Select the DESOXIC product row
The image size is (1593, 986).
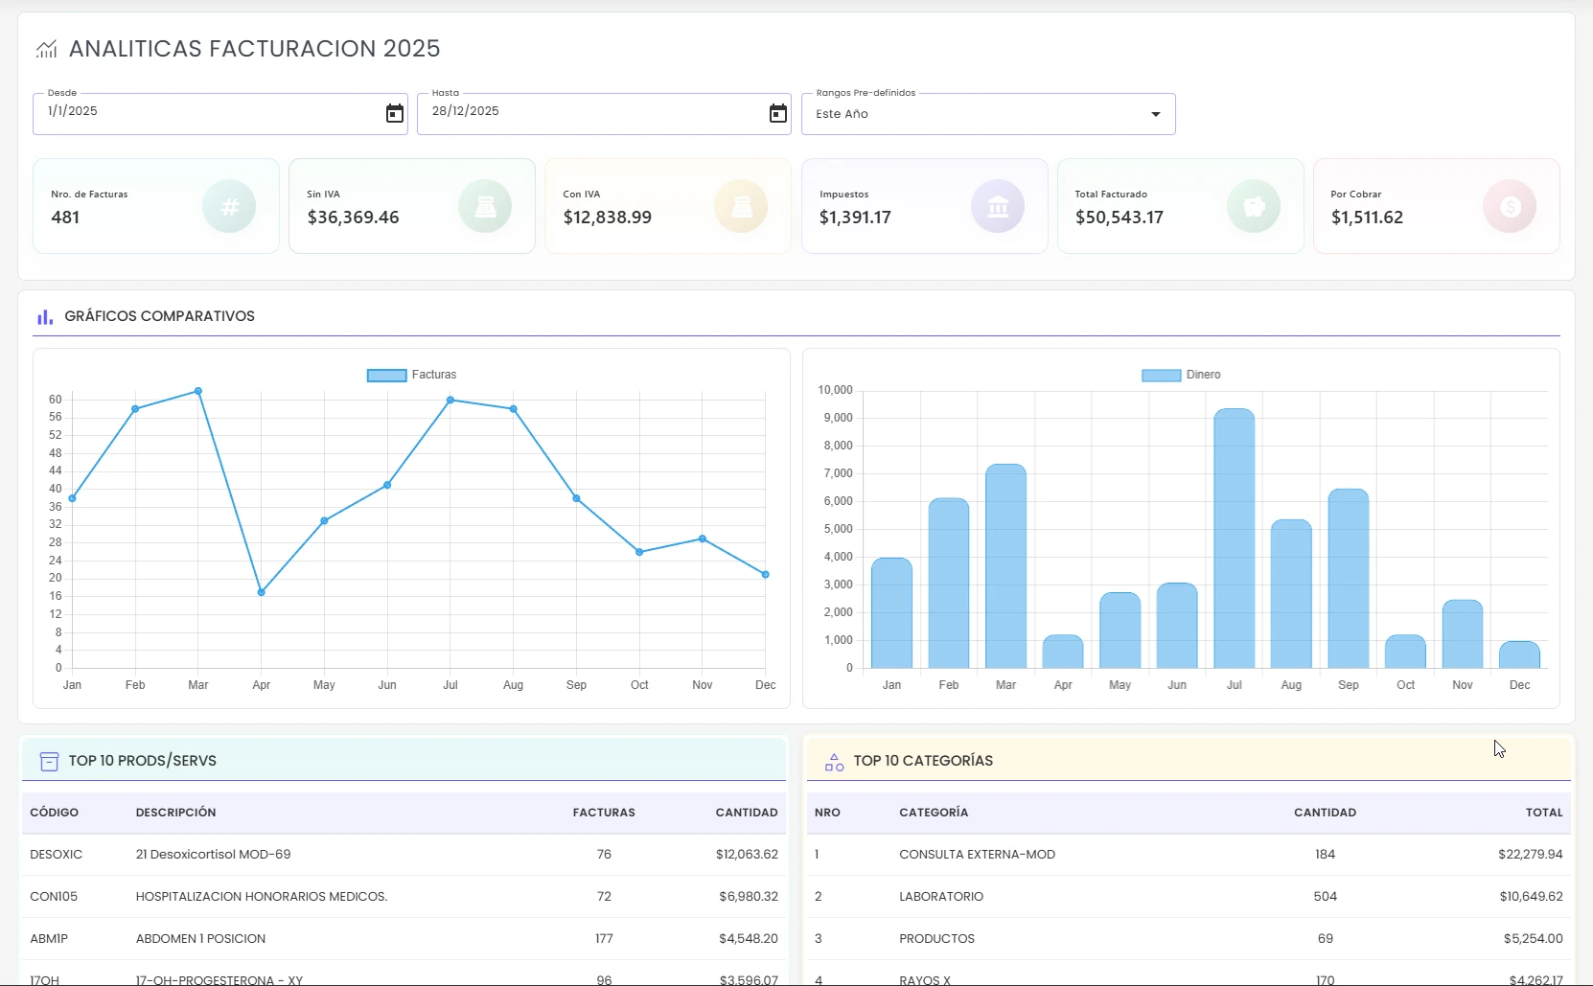[404, 855]
